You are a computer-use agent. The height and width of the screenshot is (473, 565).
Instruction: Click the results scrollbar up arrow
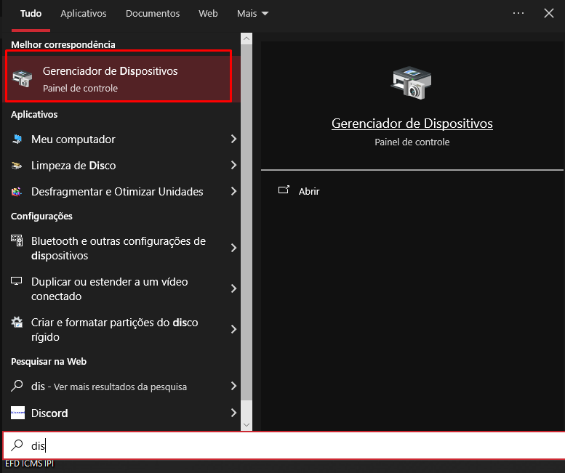pyautogui.click(x=247, y=39)
